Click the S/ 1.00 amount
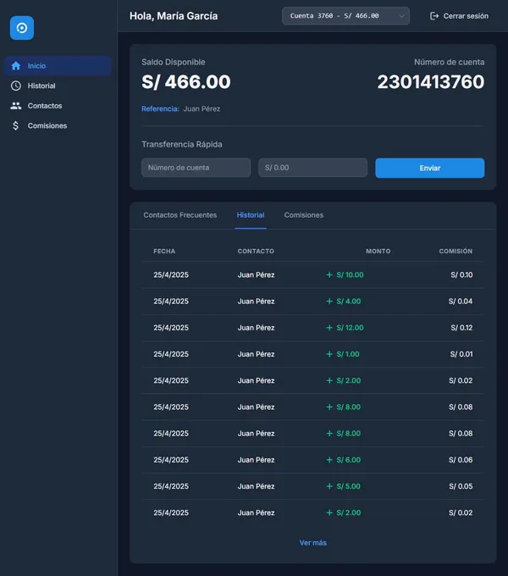Image resolution: width=508 pixels, height=576 pixels. coord(348,354)
